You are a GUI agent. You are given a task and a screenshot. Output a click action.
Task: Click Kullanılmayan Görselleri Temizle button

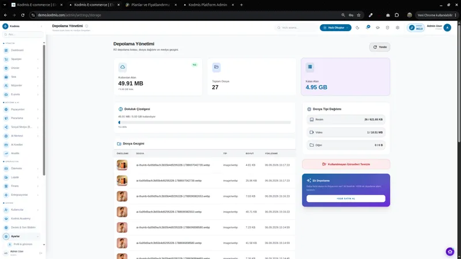click(x=346, y=164)
